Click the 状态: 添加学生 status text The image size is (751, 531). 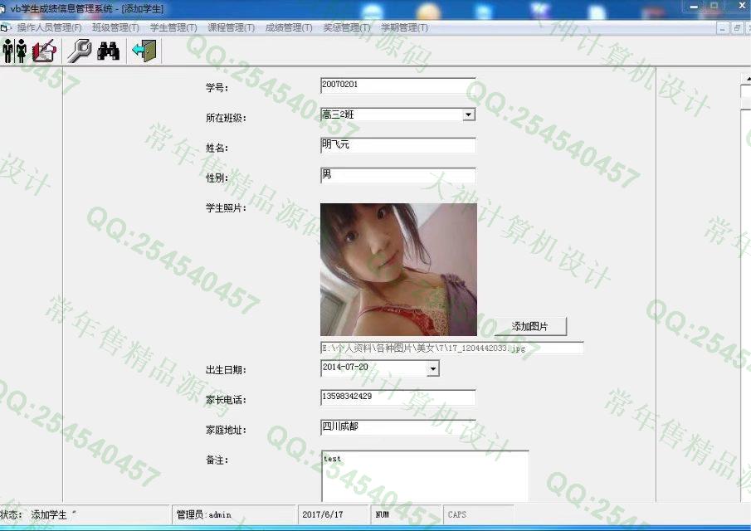[x=38, y=514]
